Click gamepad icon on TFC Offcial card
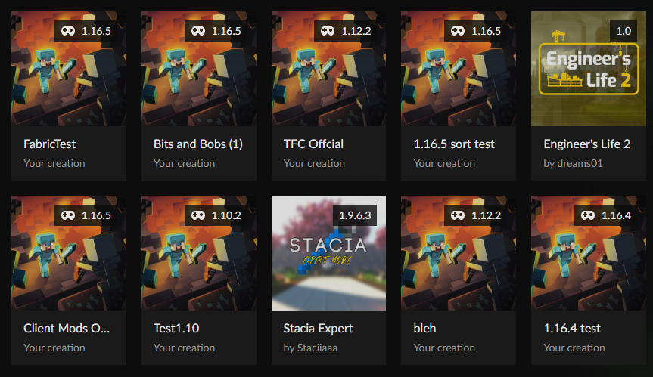The image size is (653, 377). point(328,31)
